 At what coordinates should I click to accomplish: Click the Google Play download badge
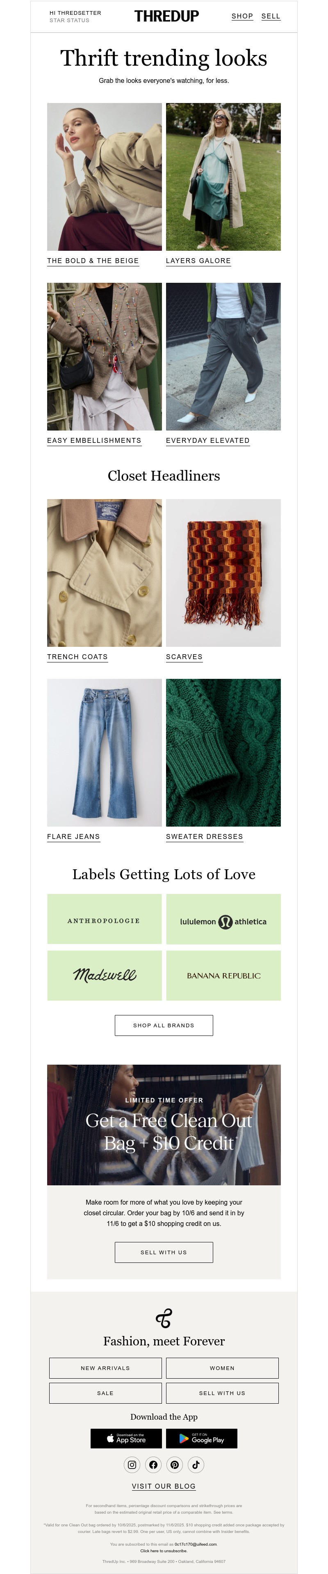202,1438
